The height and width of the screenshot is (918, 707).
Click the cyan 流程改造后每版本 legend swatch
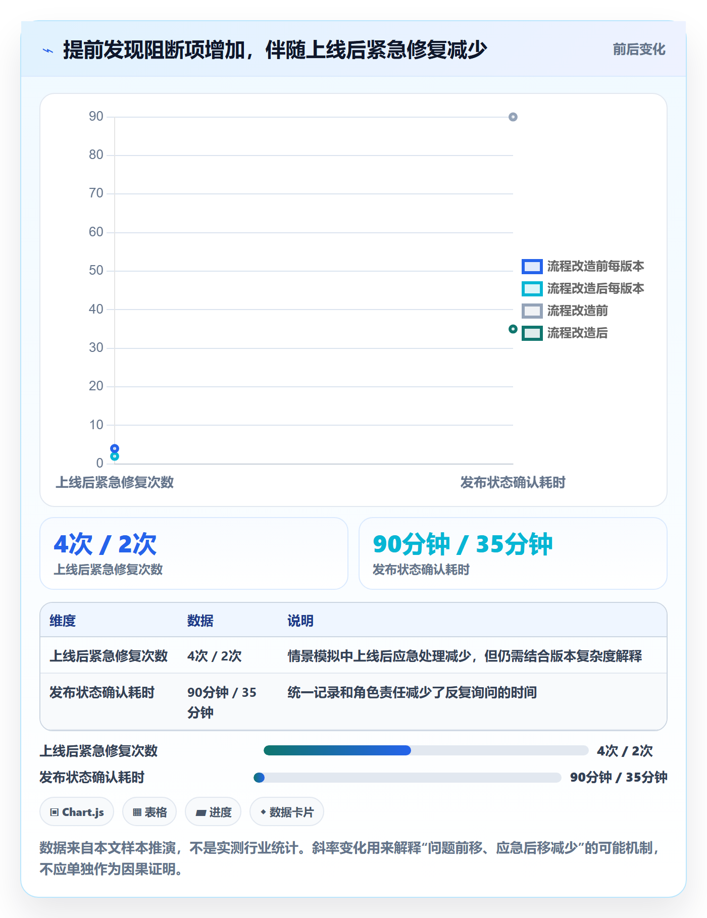point(532,288)
